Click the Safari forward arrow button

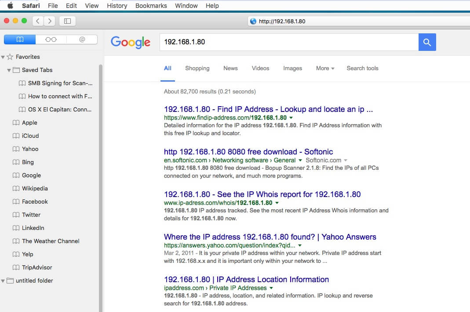point(50,21)
